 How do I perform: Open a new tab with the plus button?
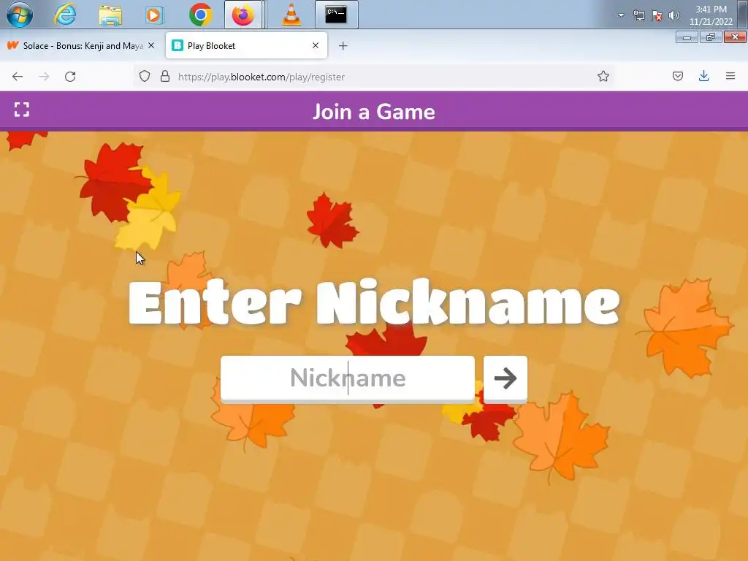pyautogui.click(x=343, y=46)
